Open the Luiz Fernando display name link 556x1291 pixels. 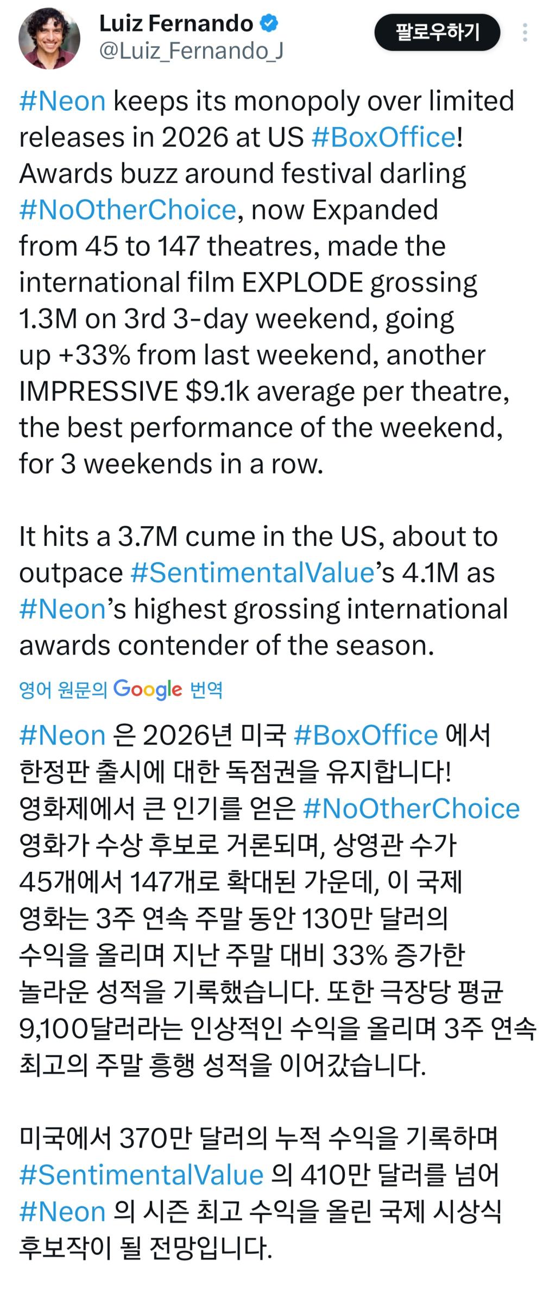point(176,24)
